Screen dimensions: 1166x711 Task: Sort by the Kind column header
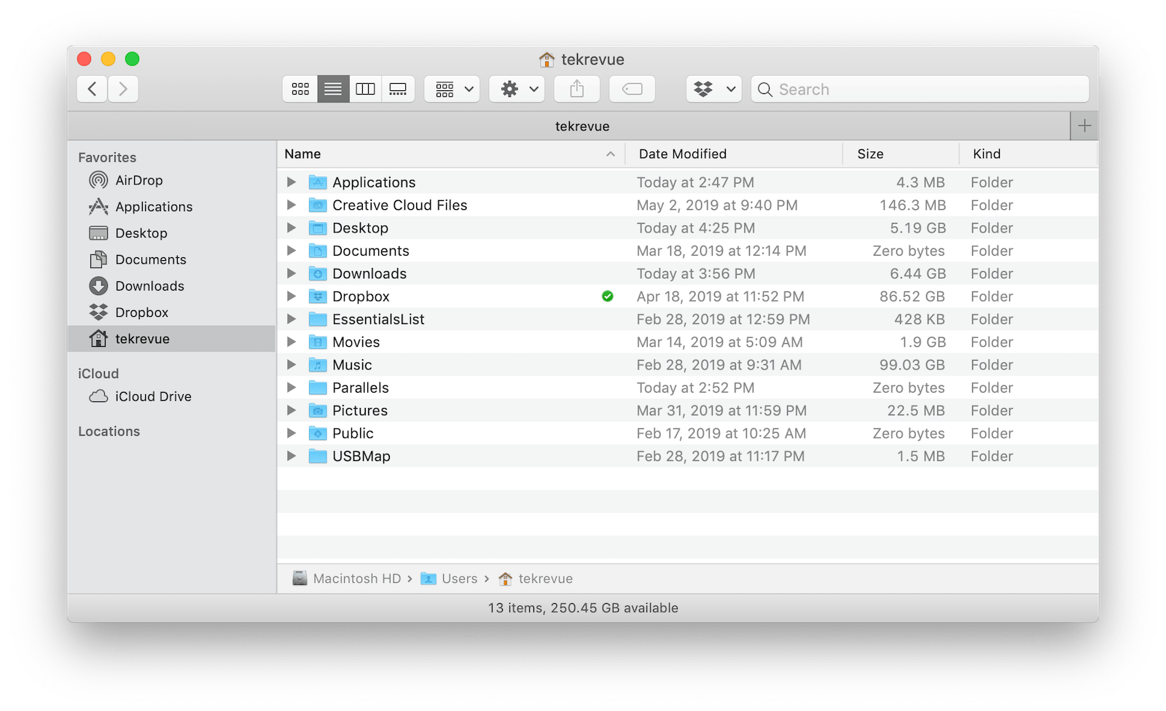tap(1028, 154)
